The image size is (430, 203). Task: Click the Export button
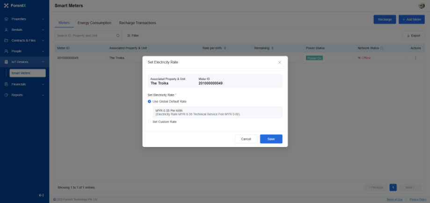[x=413, y=35]
